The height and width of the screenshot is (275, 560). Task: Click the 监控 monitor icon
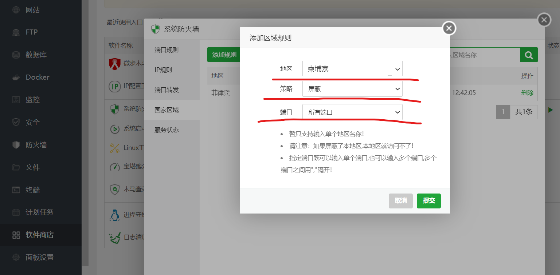click(16, 100)
